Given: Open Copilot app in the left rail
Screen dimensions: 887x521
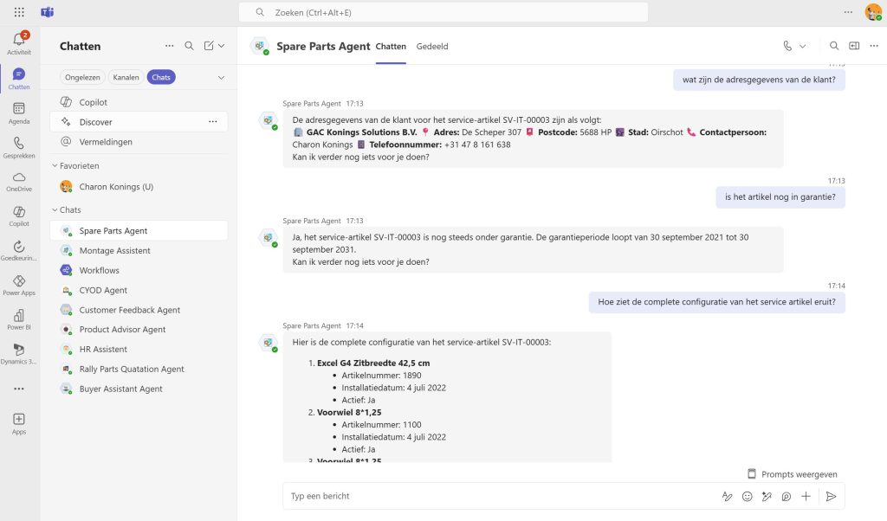Looking at the screenshot, I should 19,215.
